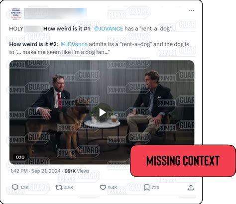This screenshot has width=236, height=204.
Task: Play the video with center play button
Action: 103,112
